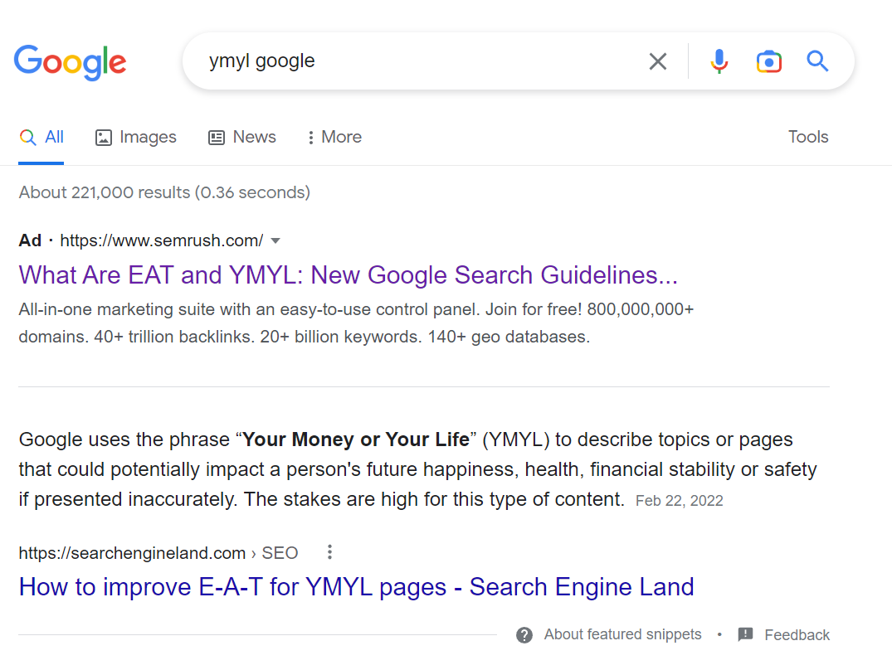Select the All results tab

(41, 137)
